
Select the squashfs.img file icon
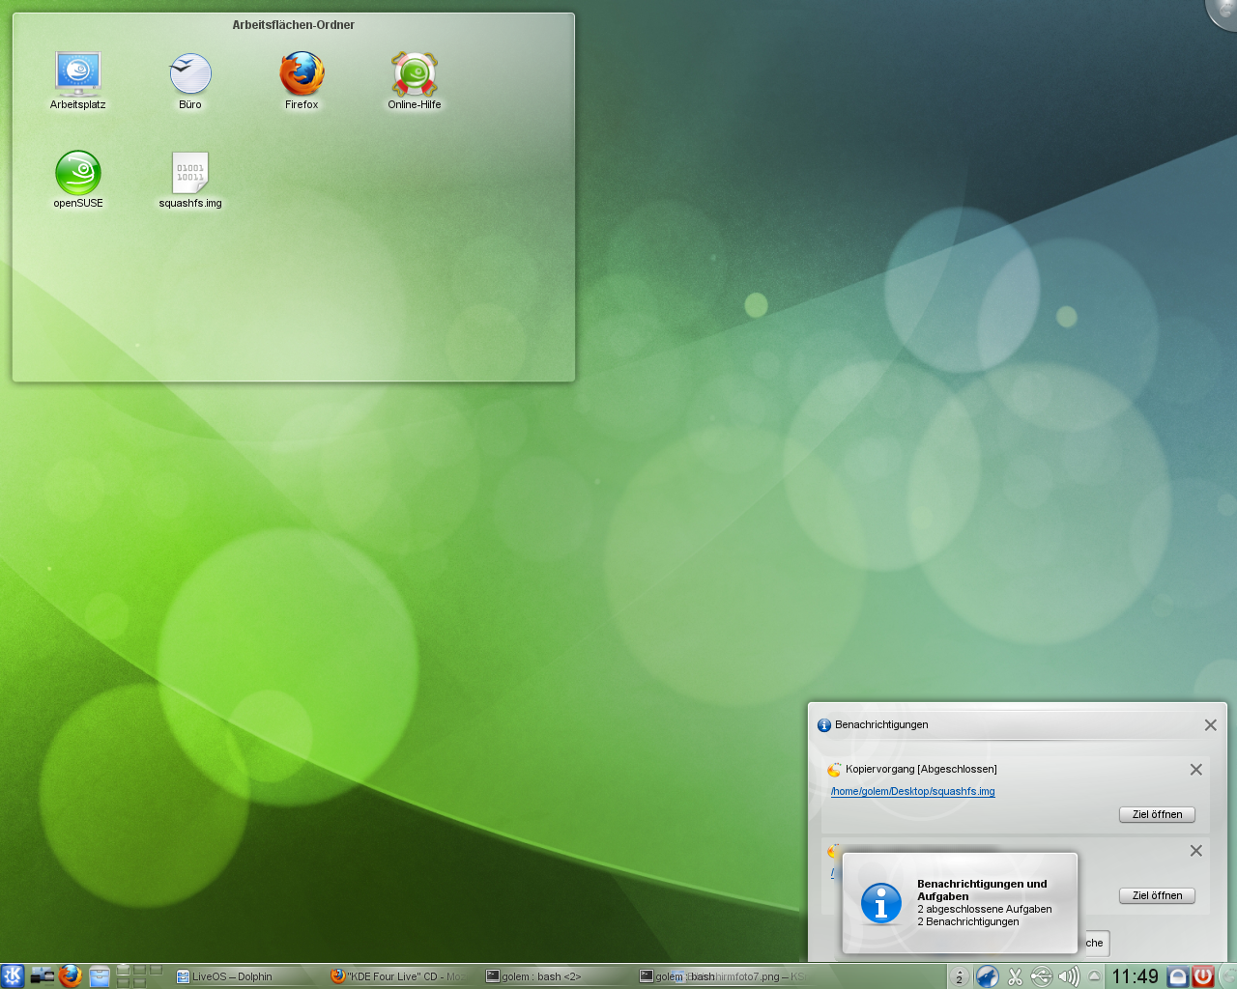coord(190,174)
